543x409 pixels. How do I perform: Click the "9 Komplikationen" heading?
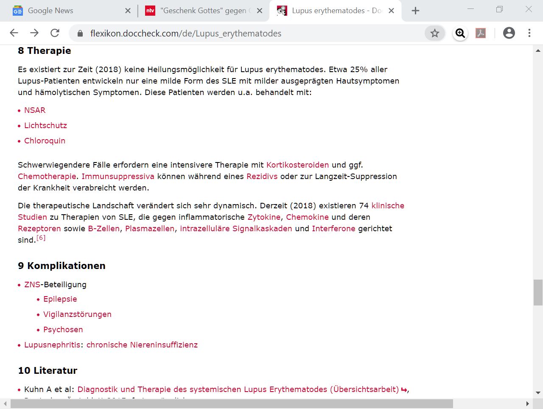coord(62,266)
